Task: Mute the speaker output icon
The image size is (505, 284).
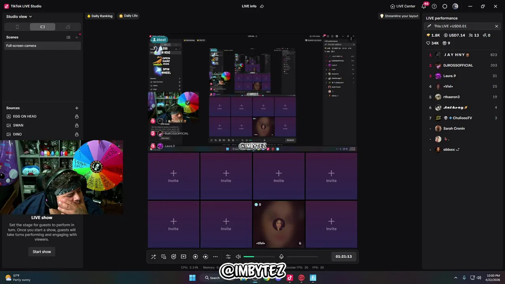Action: click(238, 256)
